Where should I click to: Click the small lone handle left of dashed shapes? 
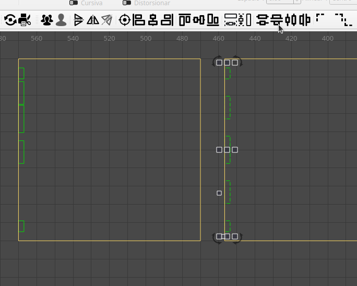(219, 193)
